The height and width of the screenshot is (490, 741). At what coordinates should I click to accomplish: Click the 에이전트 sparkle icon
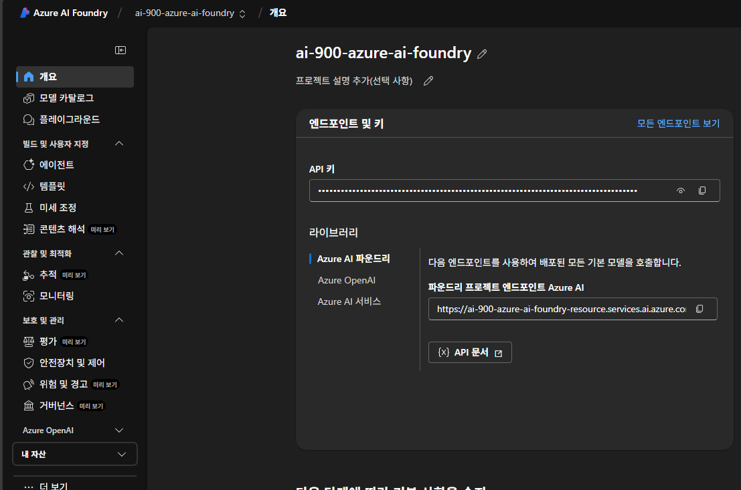[29, 164]
